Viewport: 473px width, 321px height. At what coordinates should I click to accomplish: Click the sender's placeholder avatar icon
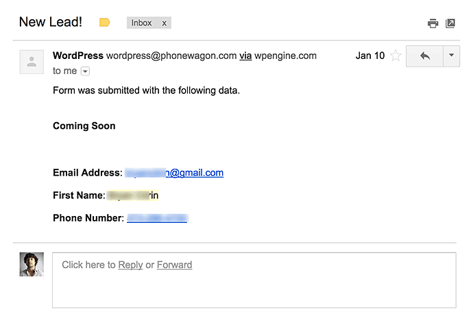32,62
